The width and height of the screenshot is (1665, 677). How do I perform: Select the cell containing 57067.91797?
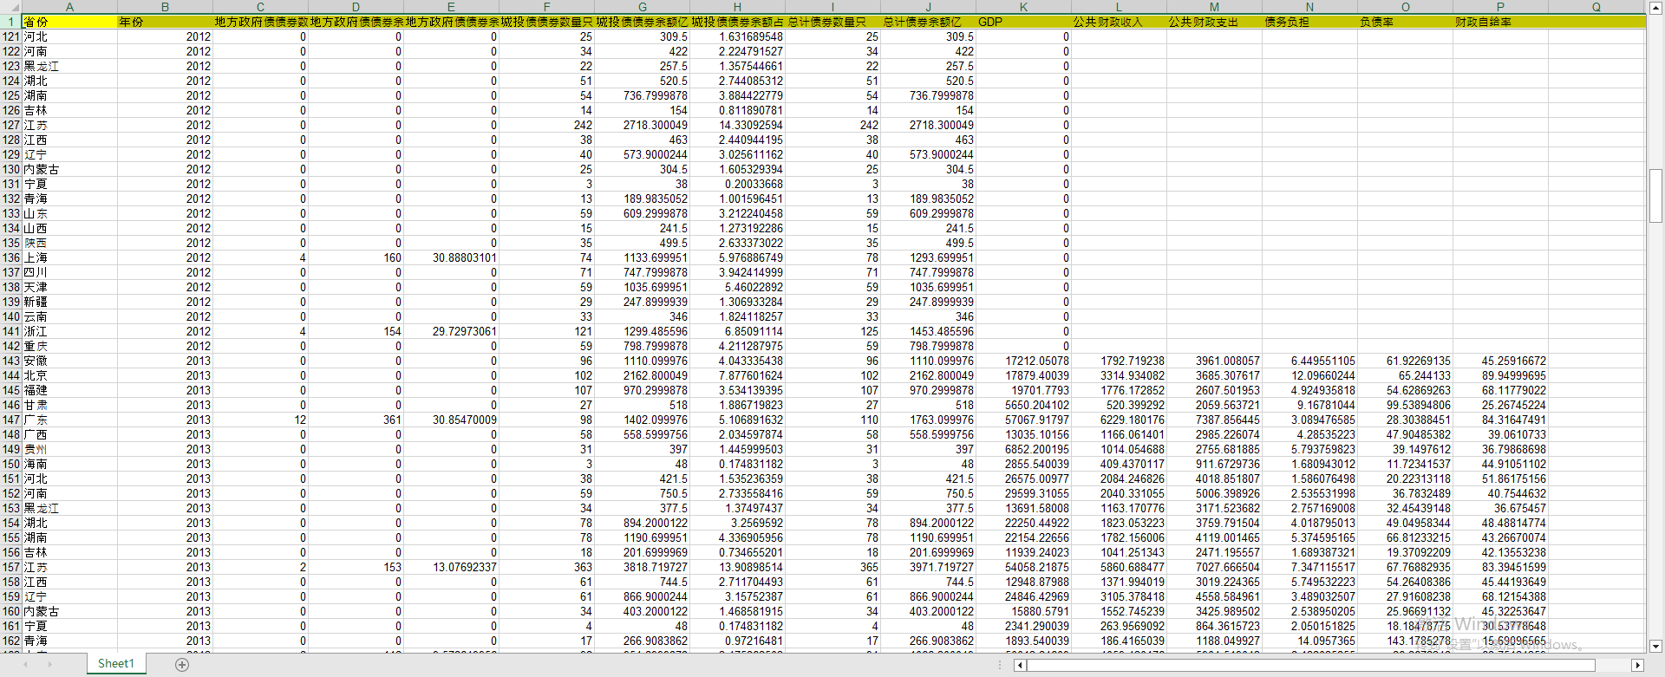coord(1023,420)
